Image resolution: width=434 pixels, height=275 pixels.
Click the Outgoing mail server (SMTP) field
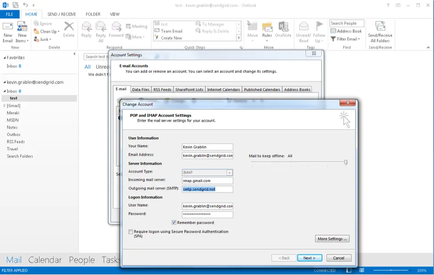click(x=207, y=189)
